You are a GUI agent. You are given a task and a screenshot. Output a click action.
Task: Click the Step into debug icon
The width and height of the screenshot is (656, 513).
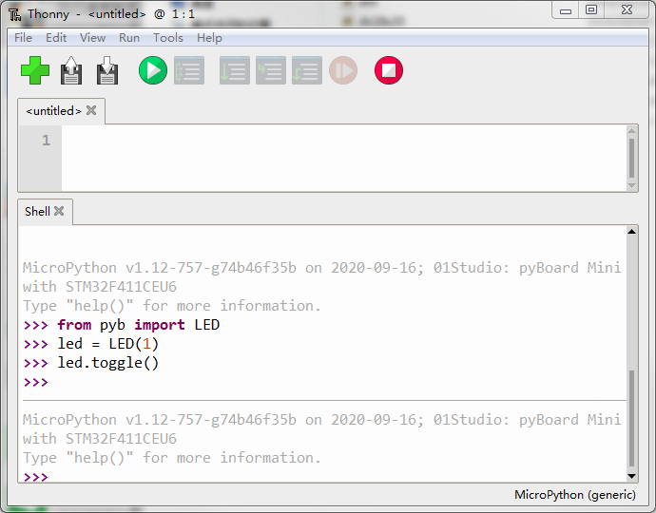pyautogui.click(x=271, y=70)
